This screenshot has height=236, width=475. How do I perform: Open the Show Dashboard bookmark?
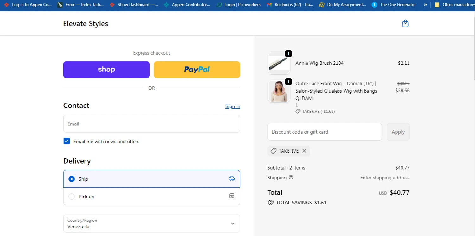click(134, 5)
